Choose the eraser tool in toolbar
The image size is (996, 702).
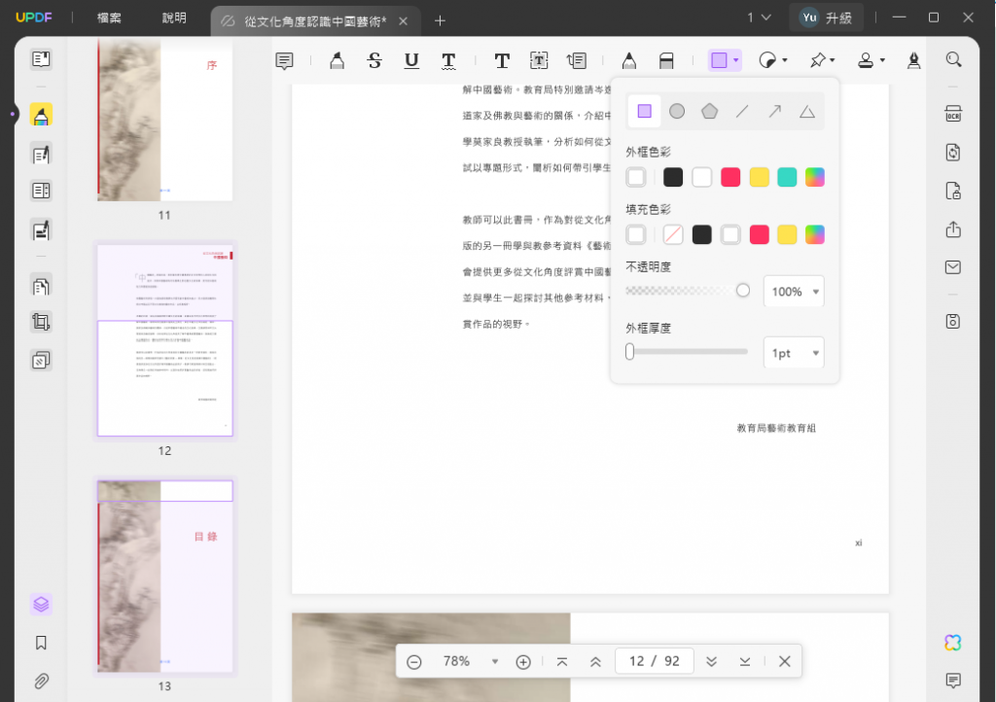(665, 61)
